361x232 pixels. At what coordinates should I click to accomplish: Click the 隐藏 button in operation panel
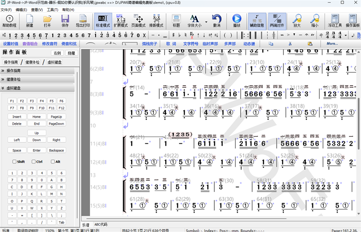click(x=71, y=53)
